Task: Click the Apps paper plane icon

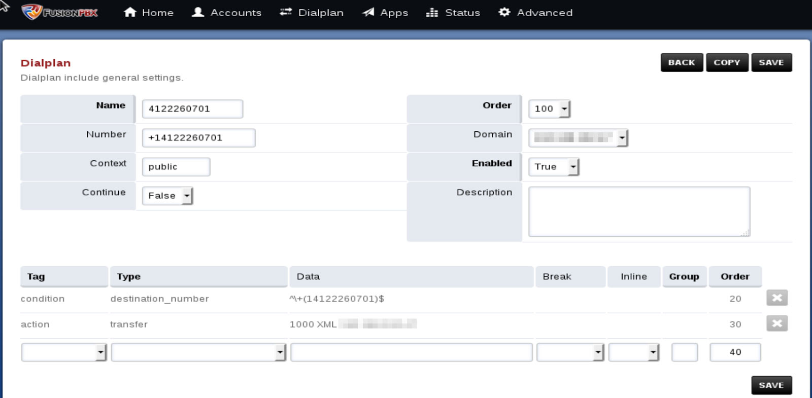Action: pos(368,12)
